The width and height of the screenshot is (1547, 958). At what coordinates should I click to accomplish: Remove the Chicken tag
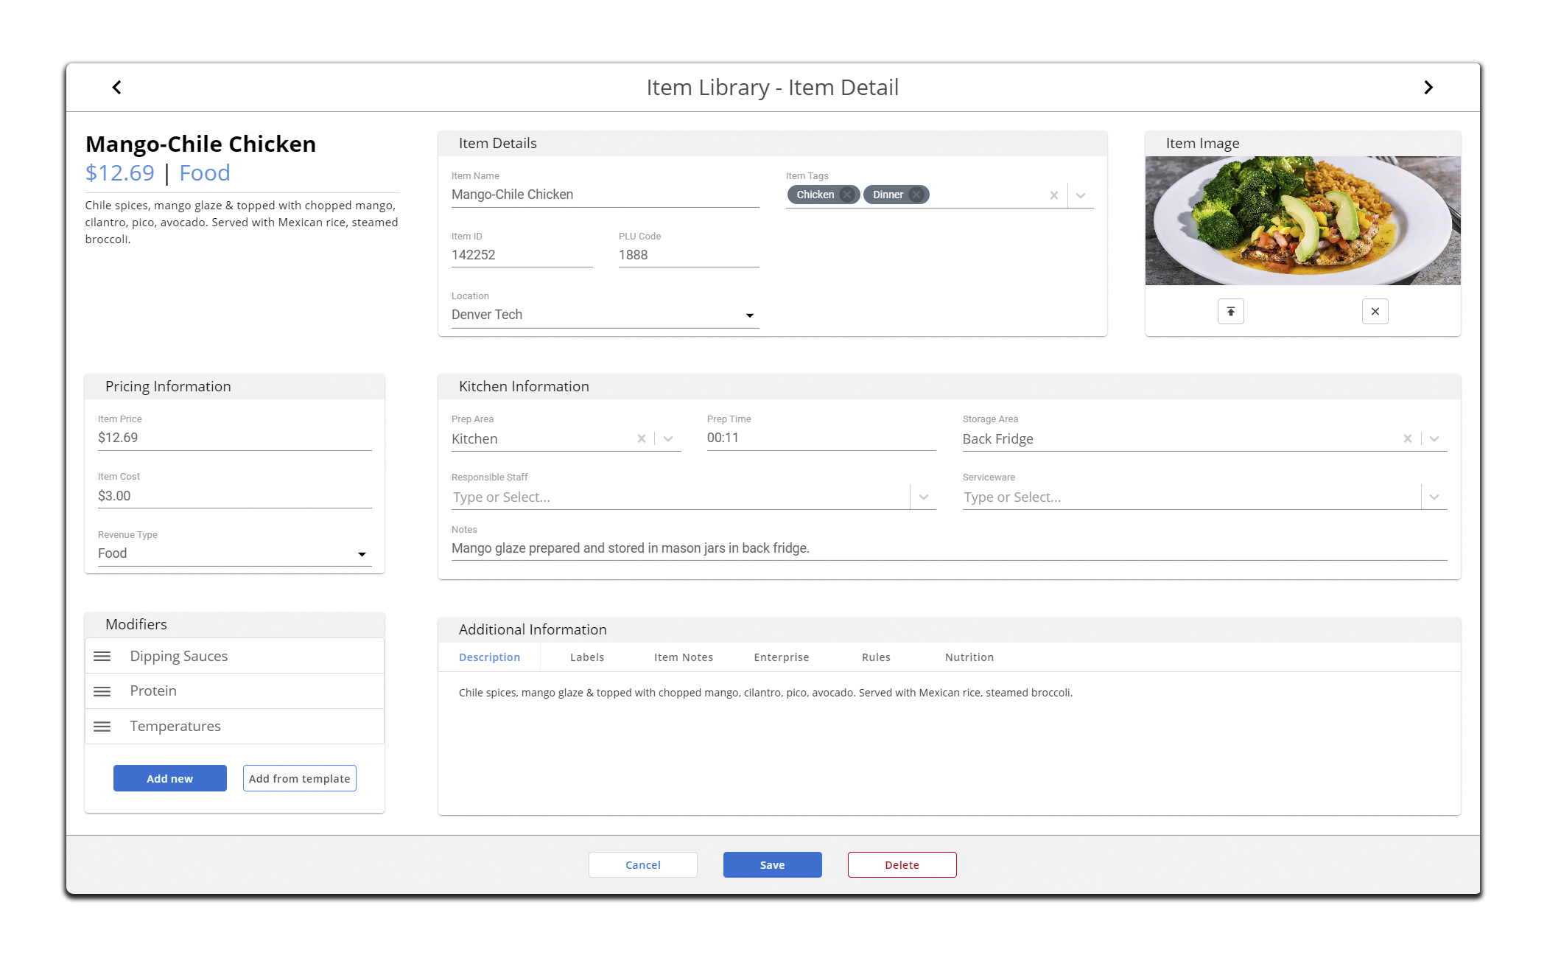tap(848, 195)
